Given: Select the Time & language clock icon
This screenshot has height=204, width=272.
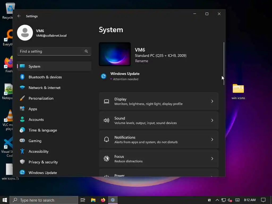Looking at the screenshot, I should (22, 130).
